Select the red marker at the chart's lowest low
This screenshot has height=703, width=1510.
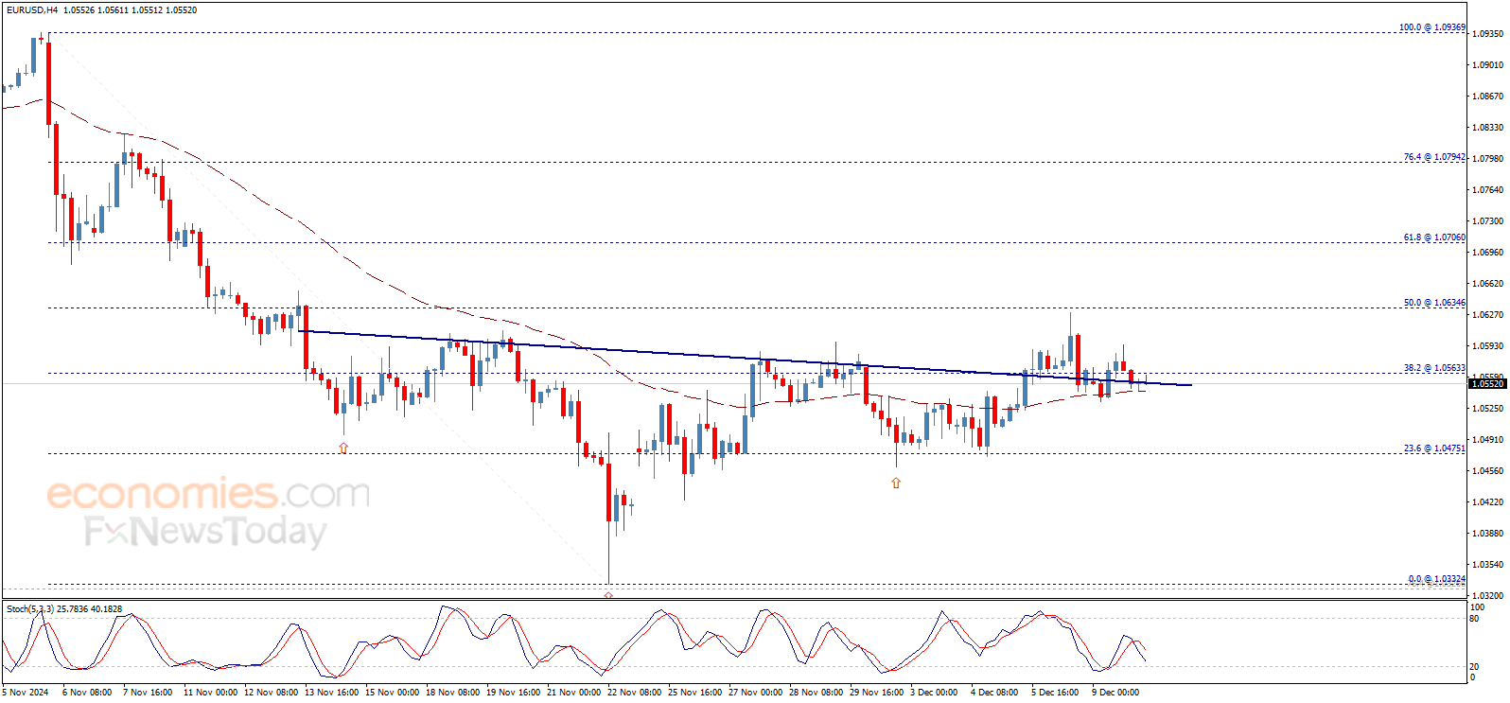[x=608, y=595]
